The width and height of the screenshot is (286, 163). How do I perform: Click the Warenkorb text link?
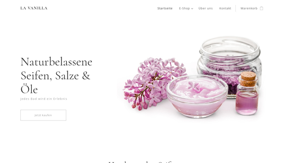pos(249,9)
